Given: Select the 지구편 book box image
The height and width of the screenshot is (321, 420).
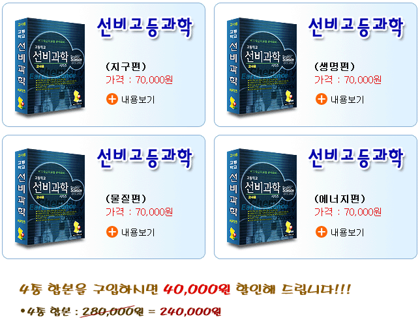Looking at the screenshot, I should [x=50, y=66].
